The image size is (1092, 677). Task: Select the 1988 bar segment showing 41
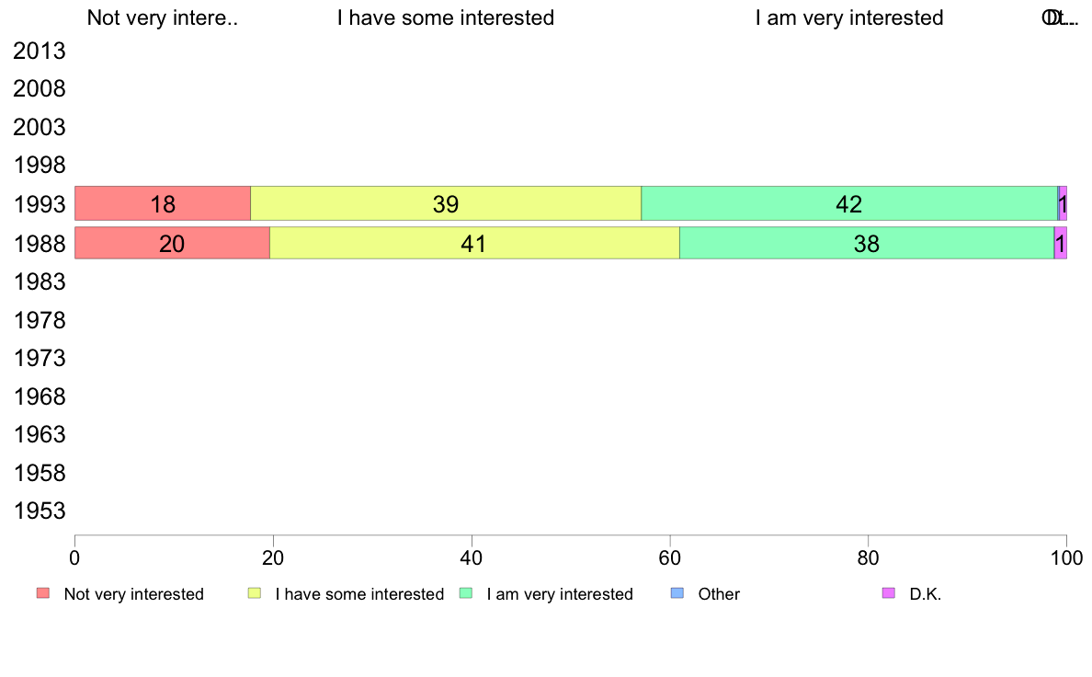[474, 244]
